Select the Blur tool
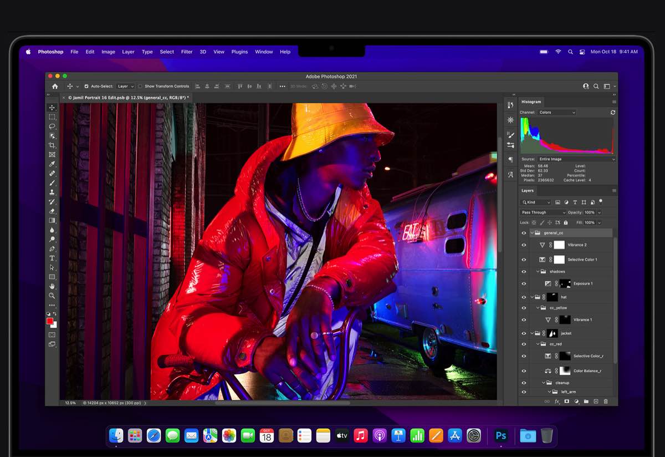The width and height of the screenshot is (665, 457). (52, 230)
